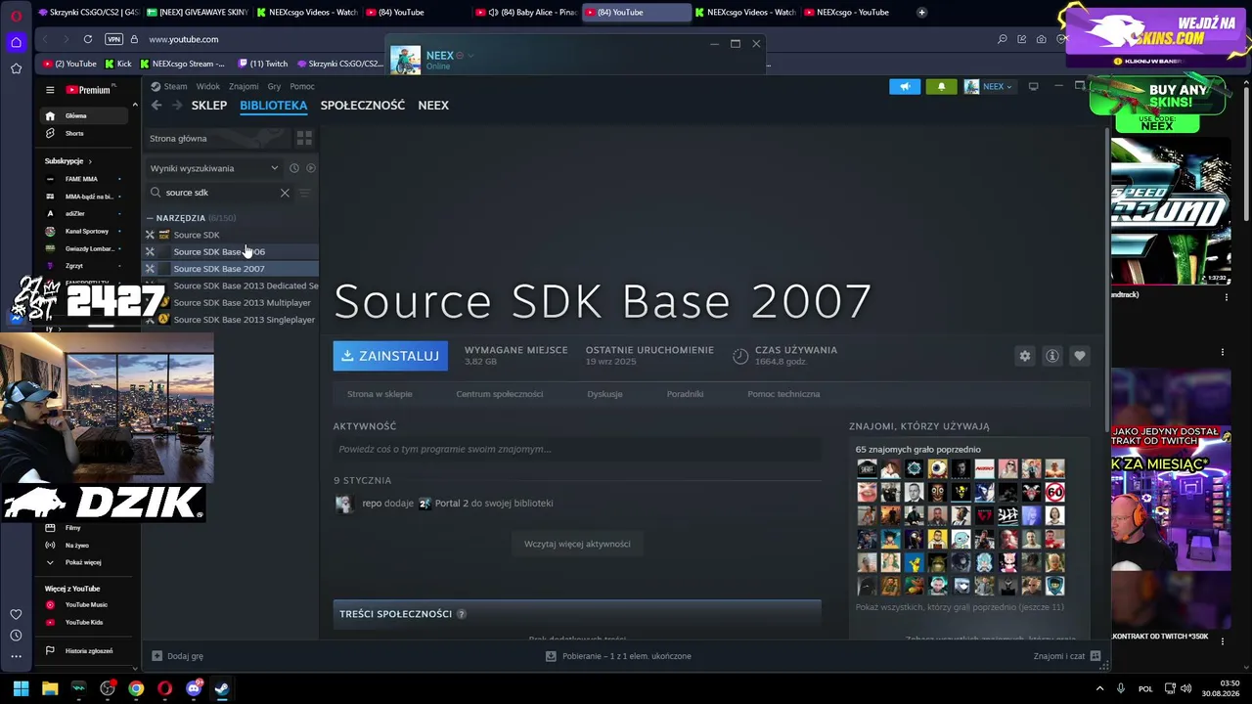Open the Windows Start menu
The width and height of the screenshot is (1252, 704).
coord(21,688)
